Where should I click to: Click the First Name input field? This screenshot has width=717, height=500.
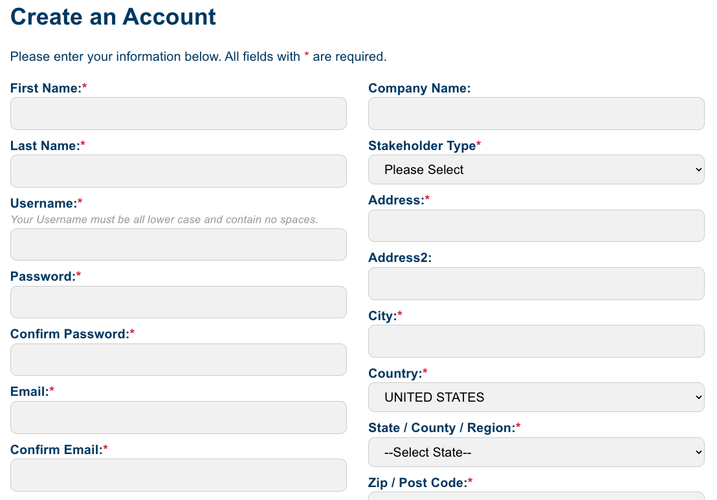pyautogui.click(x=178, y=114)
